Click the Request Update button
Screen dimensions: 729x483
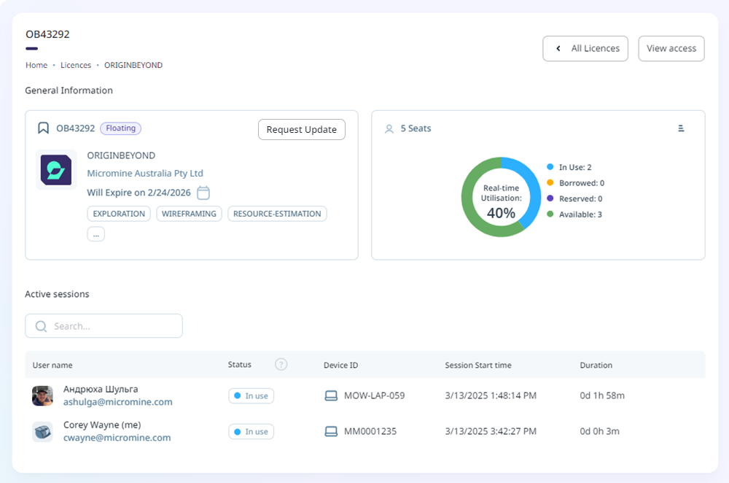[x=301, y=129]
